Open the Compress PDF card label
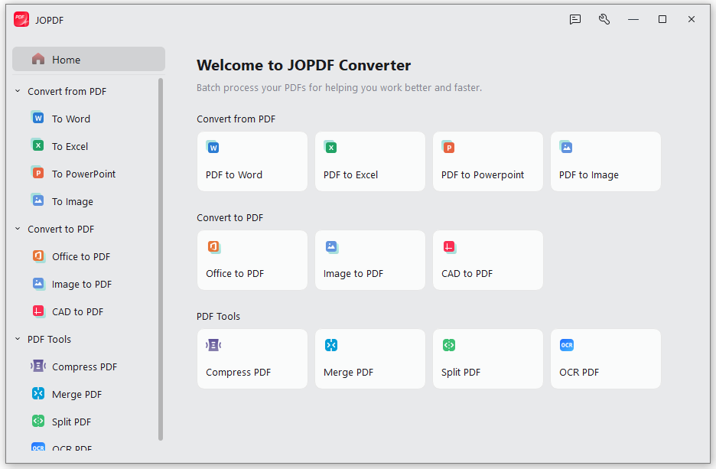The image size is (716, 469). click(x=239, y=372)
